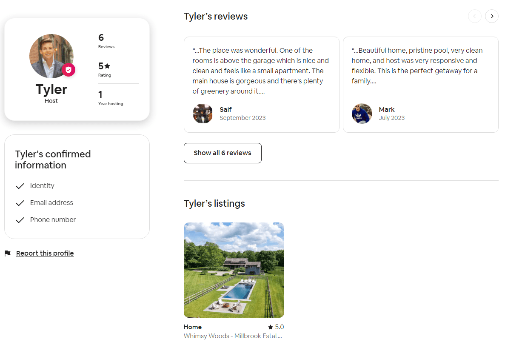Viewport: 505px width, 356px height.
Task: Open Tyler's host profile photo
Action: click(51, 56)
